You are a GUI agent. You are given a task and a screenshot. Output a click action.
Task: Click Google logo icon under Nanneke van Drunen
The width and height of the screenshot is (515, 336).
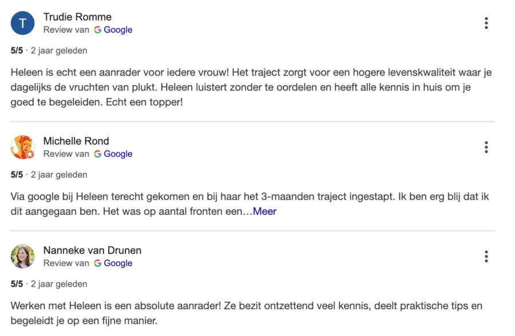98,263
